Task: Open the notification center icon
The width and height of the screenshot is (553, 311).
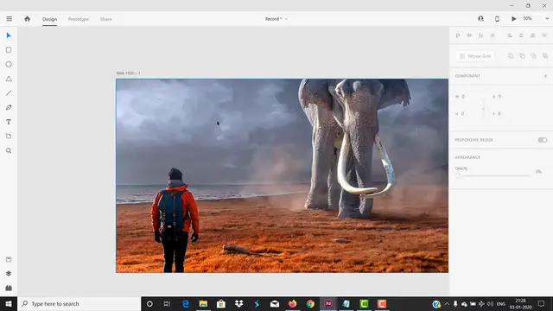Action: [x=542, y=303]
